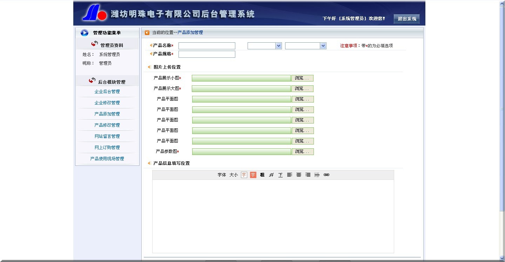The height and width of the screenshot is (262, 505).
Task: Click the center alignment icon
Action: click(298, 175)
